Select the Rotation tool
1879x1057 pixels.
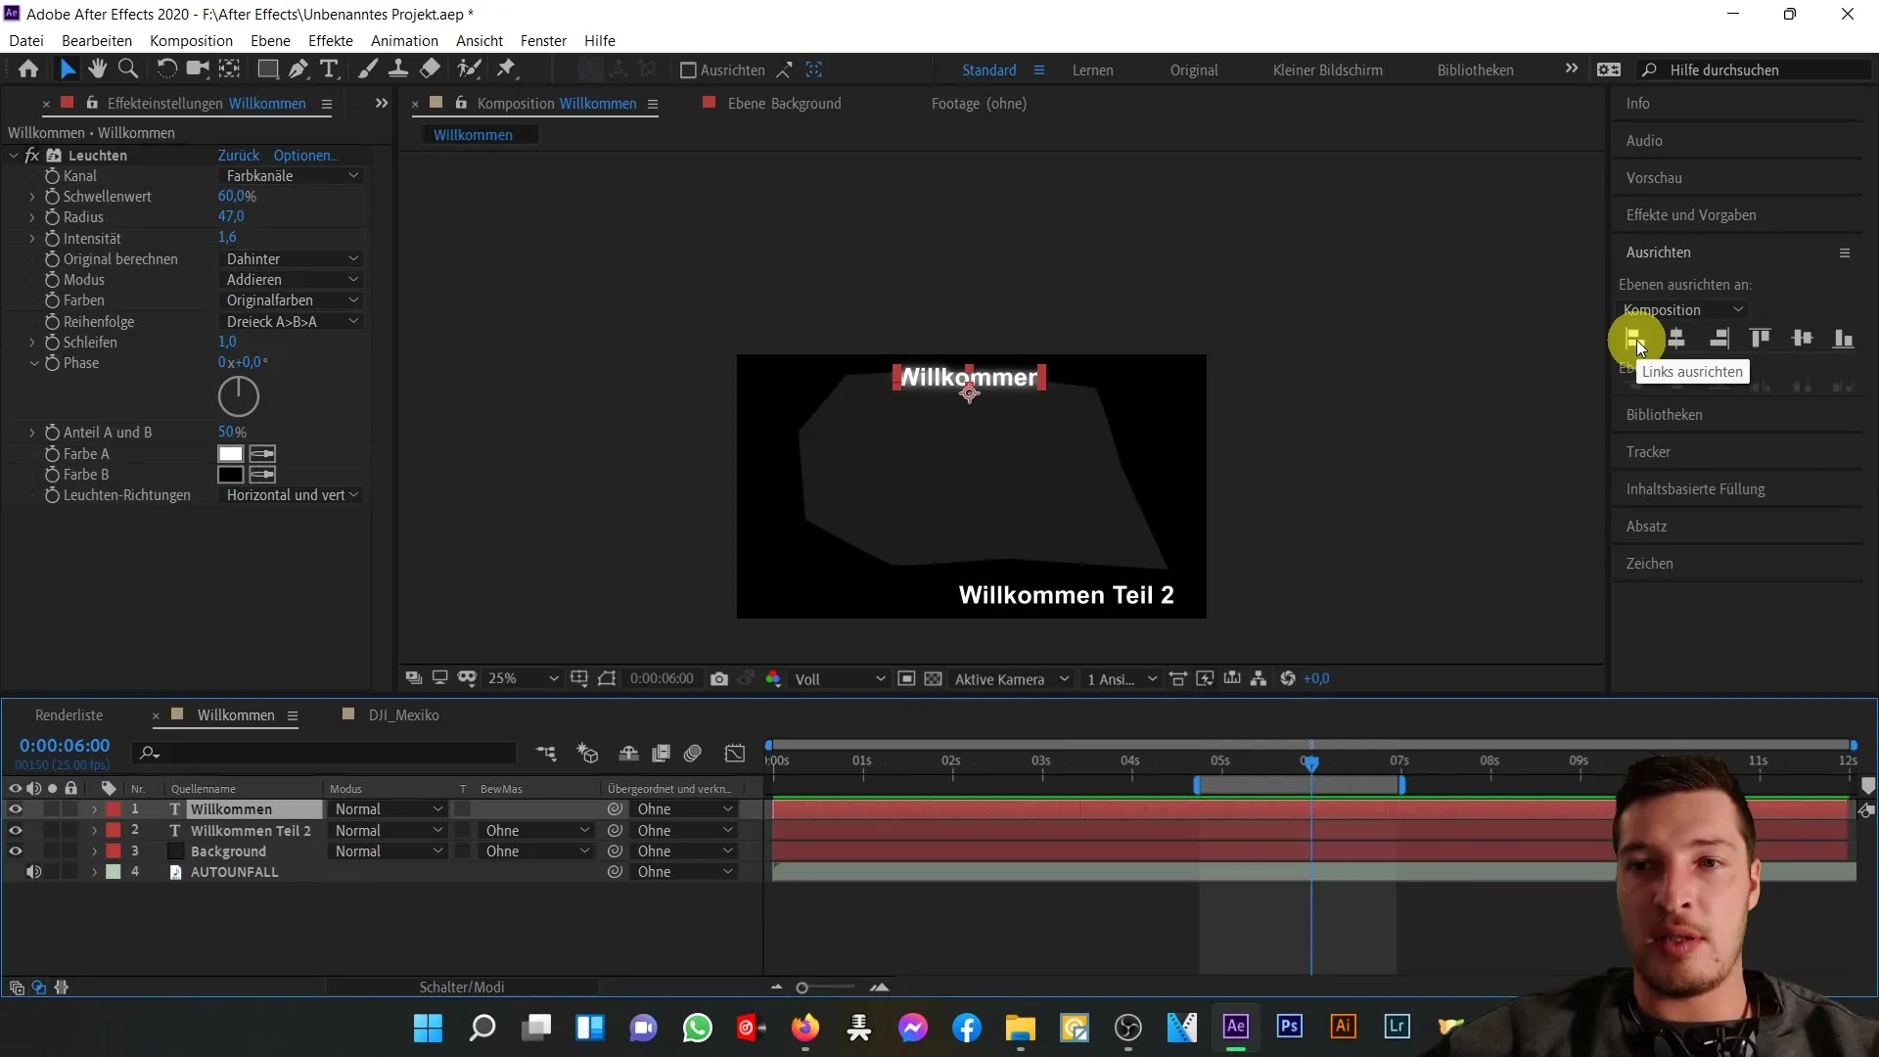coord(166,69)
